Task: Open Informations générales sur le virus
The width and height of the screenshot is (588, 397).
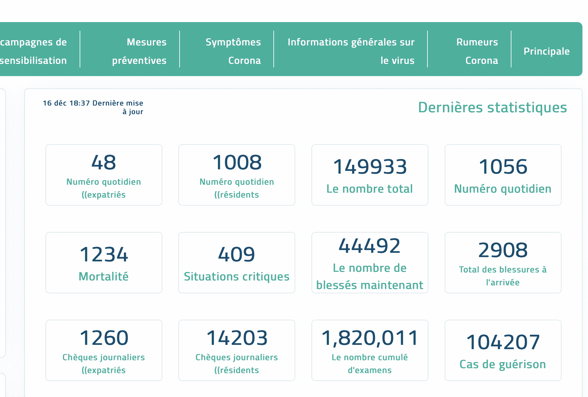Action: click(x=351, y=51)
